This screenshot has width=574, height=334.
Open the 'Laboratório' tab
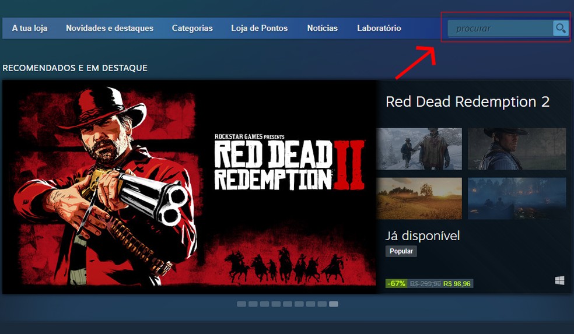[379, 28]
